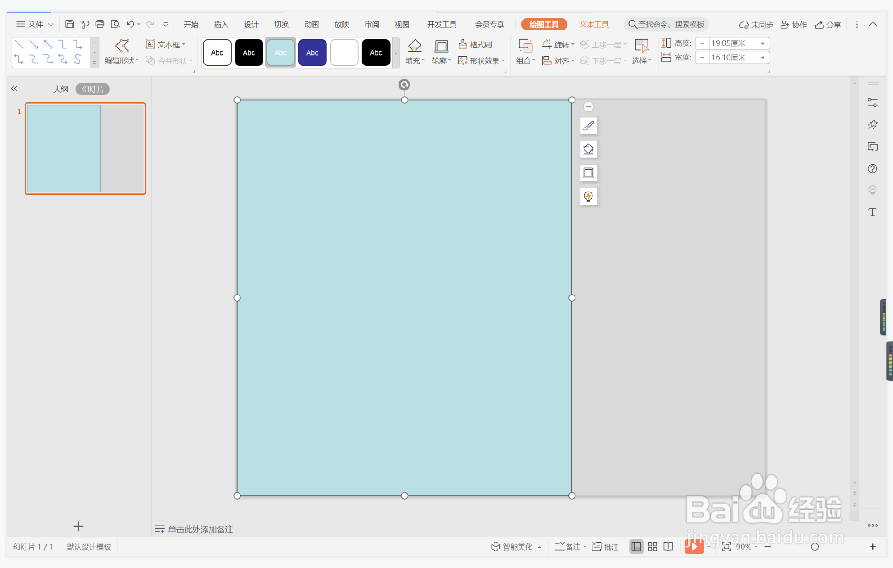Click the text T icon in right sidebar
The width and height of the screenshot is (893, 568).
(872, 212)
